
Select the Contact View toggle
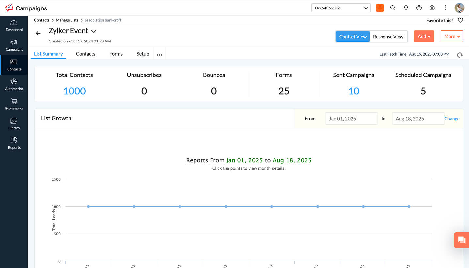[x=353, y=37]
